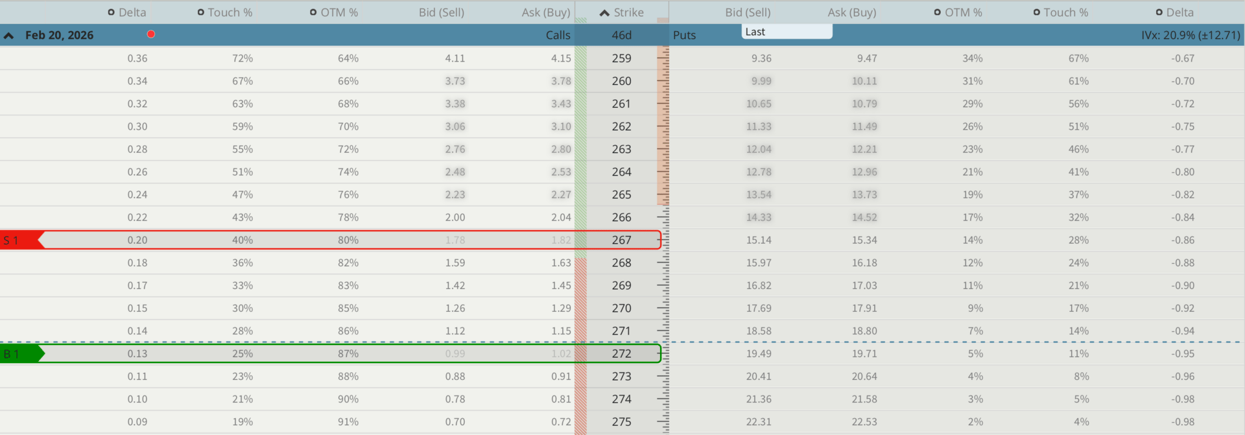1245x435 pixels.
Task: Select strike 262 in the strike column
Action: (621, 126)
